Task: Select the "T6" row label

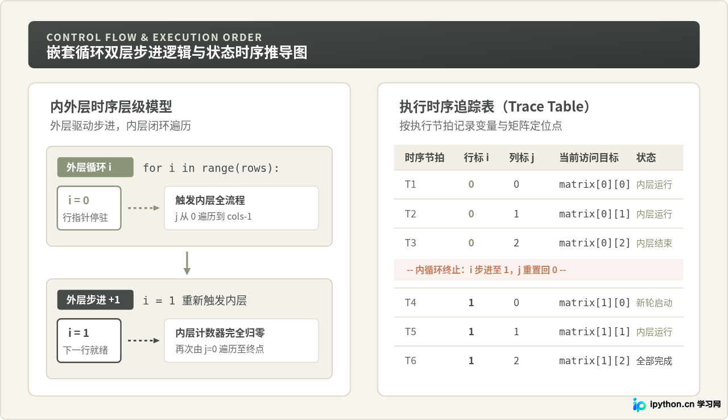Action: [x=411, y=361]
